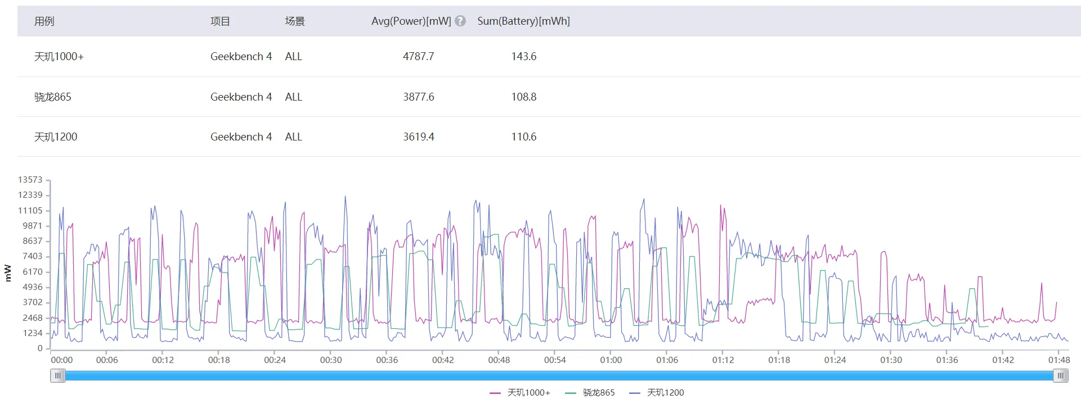Click the left handle of the time range slider
Screen dimensions: 1081x404
[x=58, y=375]
